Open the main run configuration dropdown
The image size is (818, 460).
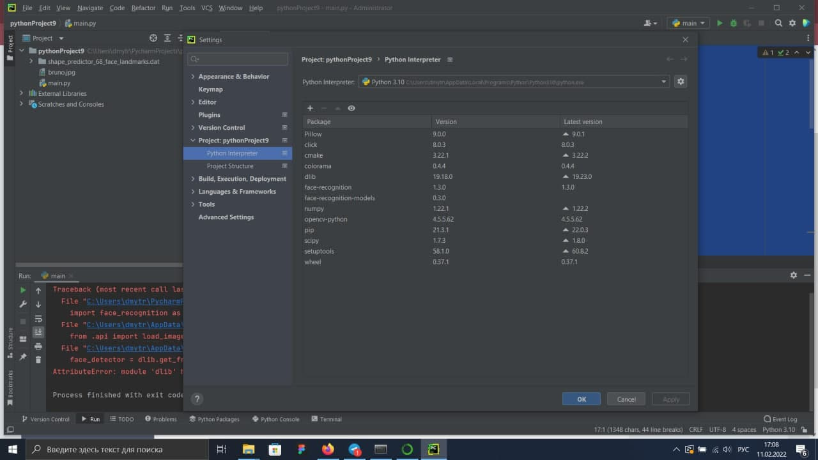tap(688, 23)
